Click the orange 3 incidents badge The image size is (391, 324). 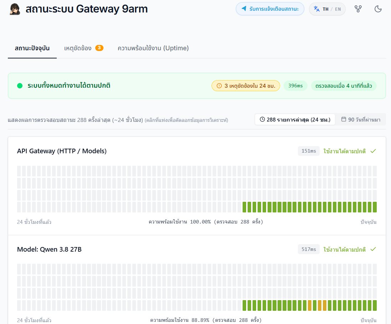[99, 48]
